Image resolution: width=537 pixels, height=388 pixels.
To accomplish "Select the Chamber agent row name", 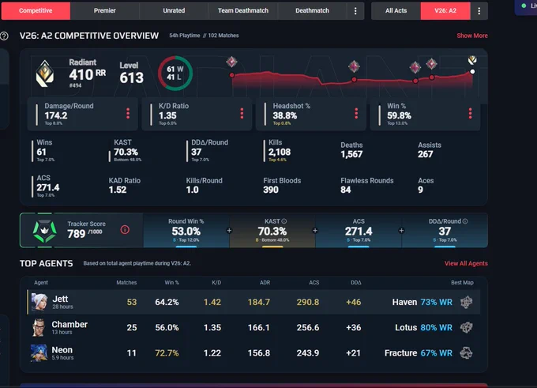I will pos(69,324).
